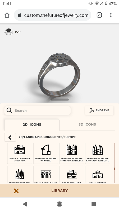Select the Spain Madrid gate icon
Image resolution: width=119 pixels, height=211 pixels.
[98, 174]
